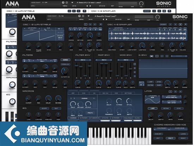Choose the square SUB waveform icon

point(45,30)
